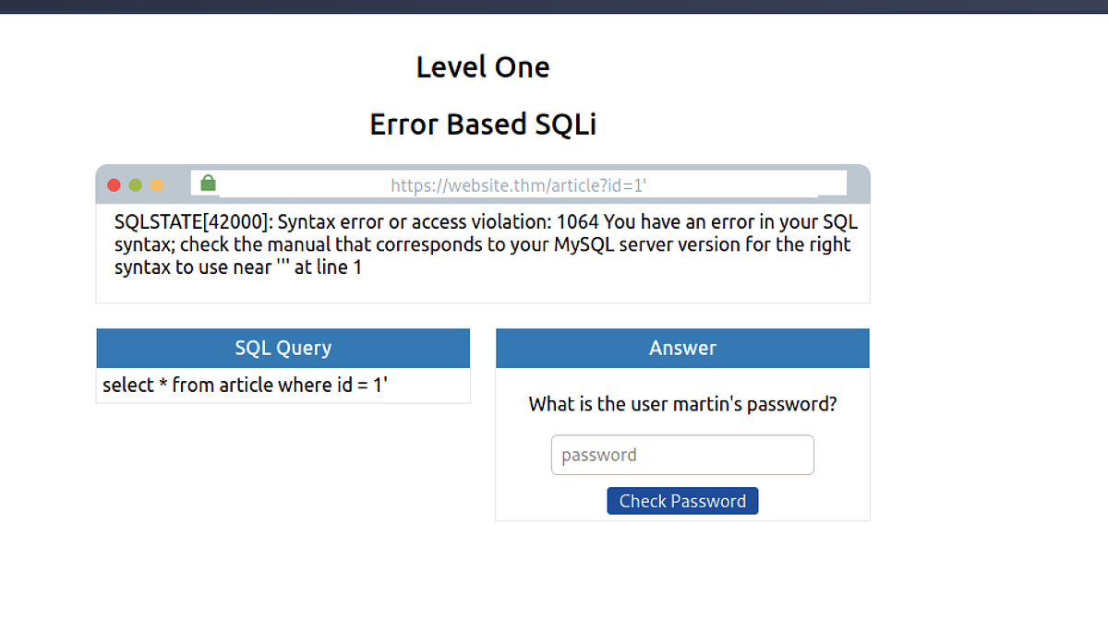Image resolution: width=1108 pixels, height=618 pixels.
Task: Switch to the SQL Query panel header
Action: tap(283, 348)
